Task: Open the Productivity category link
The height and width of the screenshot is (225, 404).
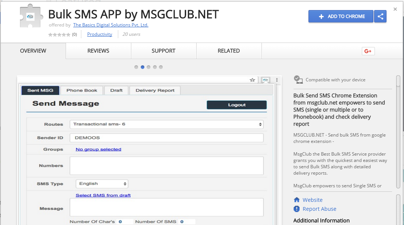Action: click(100, 34)
